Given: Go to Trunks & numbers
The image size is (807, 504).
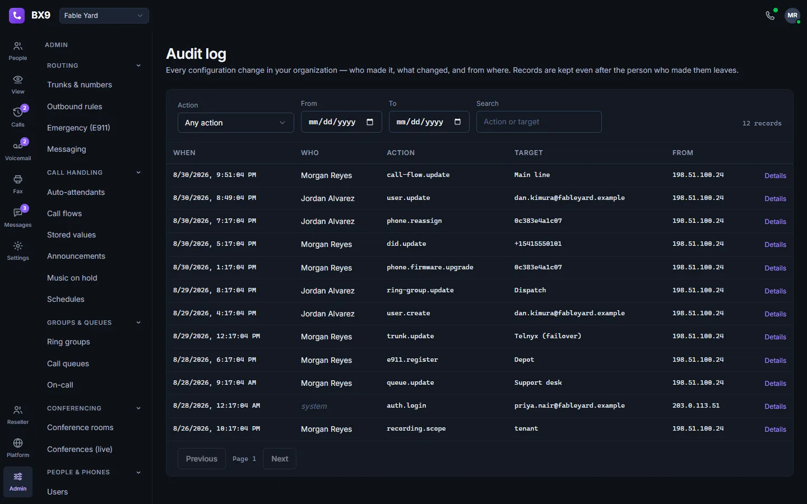Looking at the screenshot, I should (x=80, y=85).
